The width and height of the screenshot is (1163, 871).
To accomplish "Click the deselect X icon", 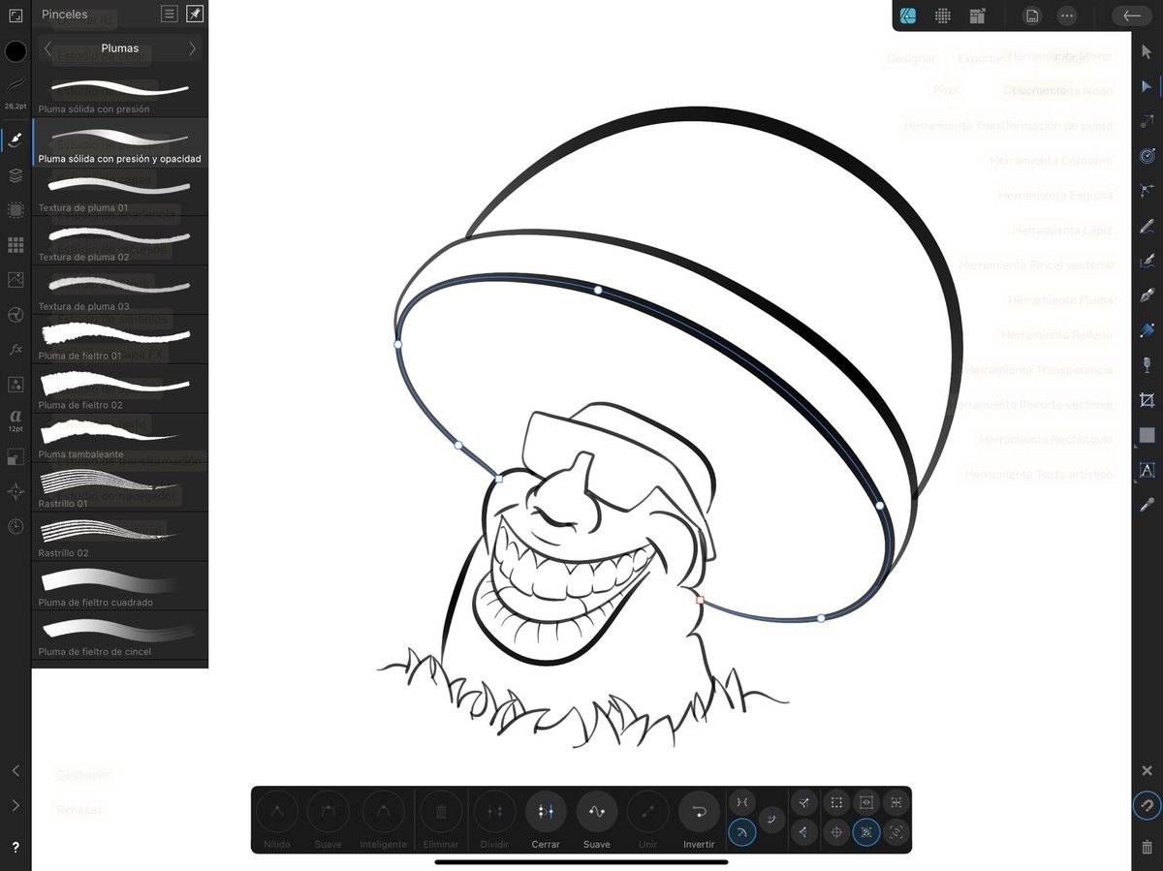I will pos(1147,771).
